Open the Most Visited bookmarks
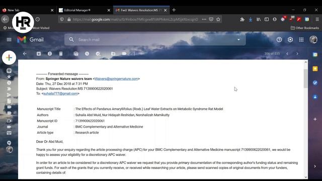Viewport: 322px width, 181px height. [41, 28]
